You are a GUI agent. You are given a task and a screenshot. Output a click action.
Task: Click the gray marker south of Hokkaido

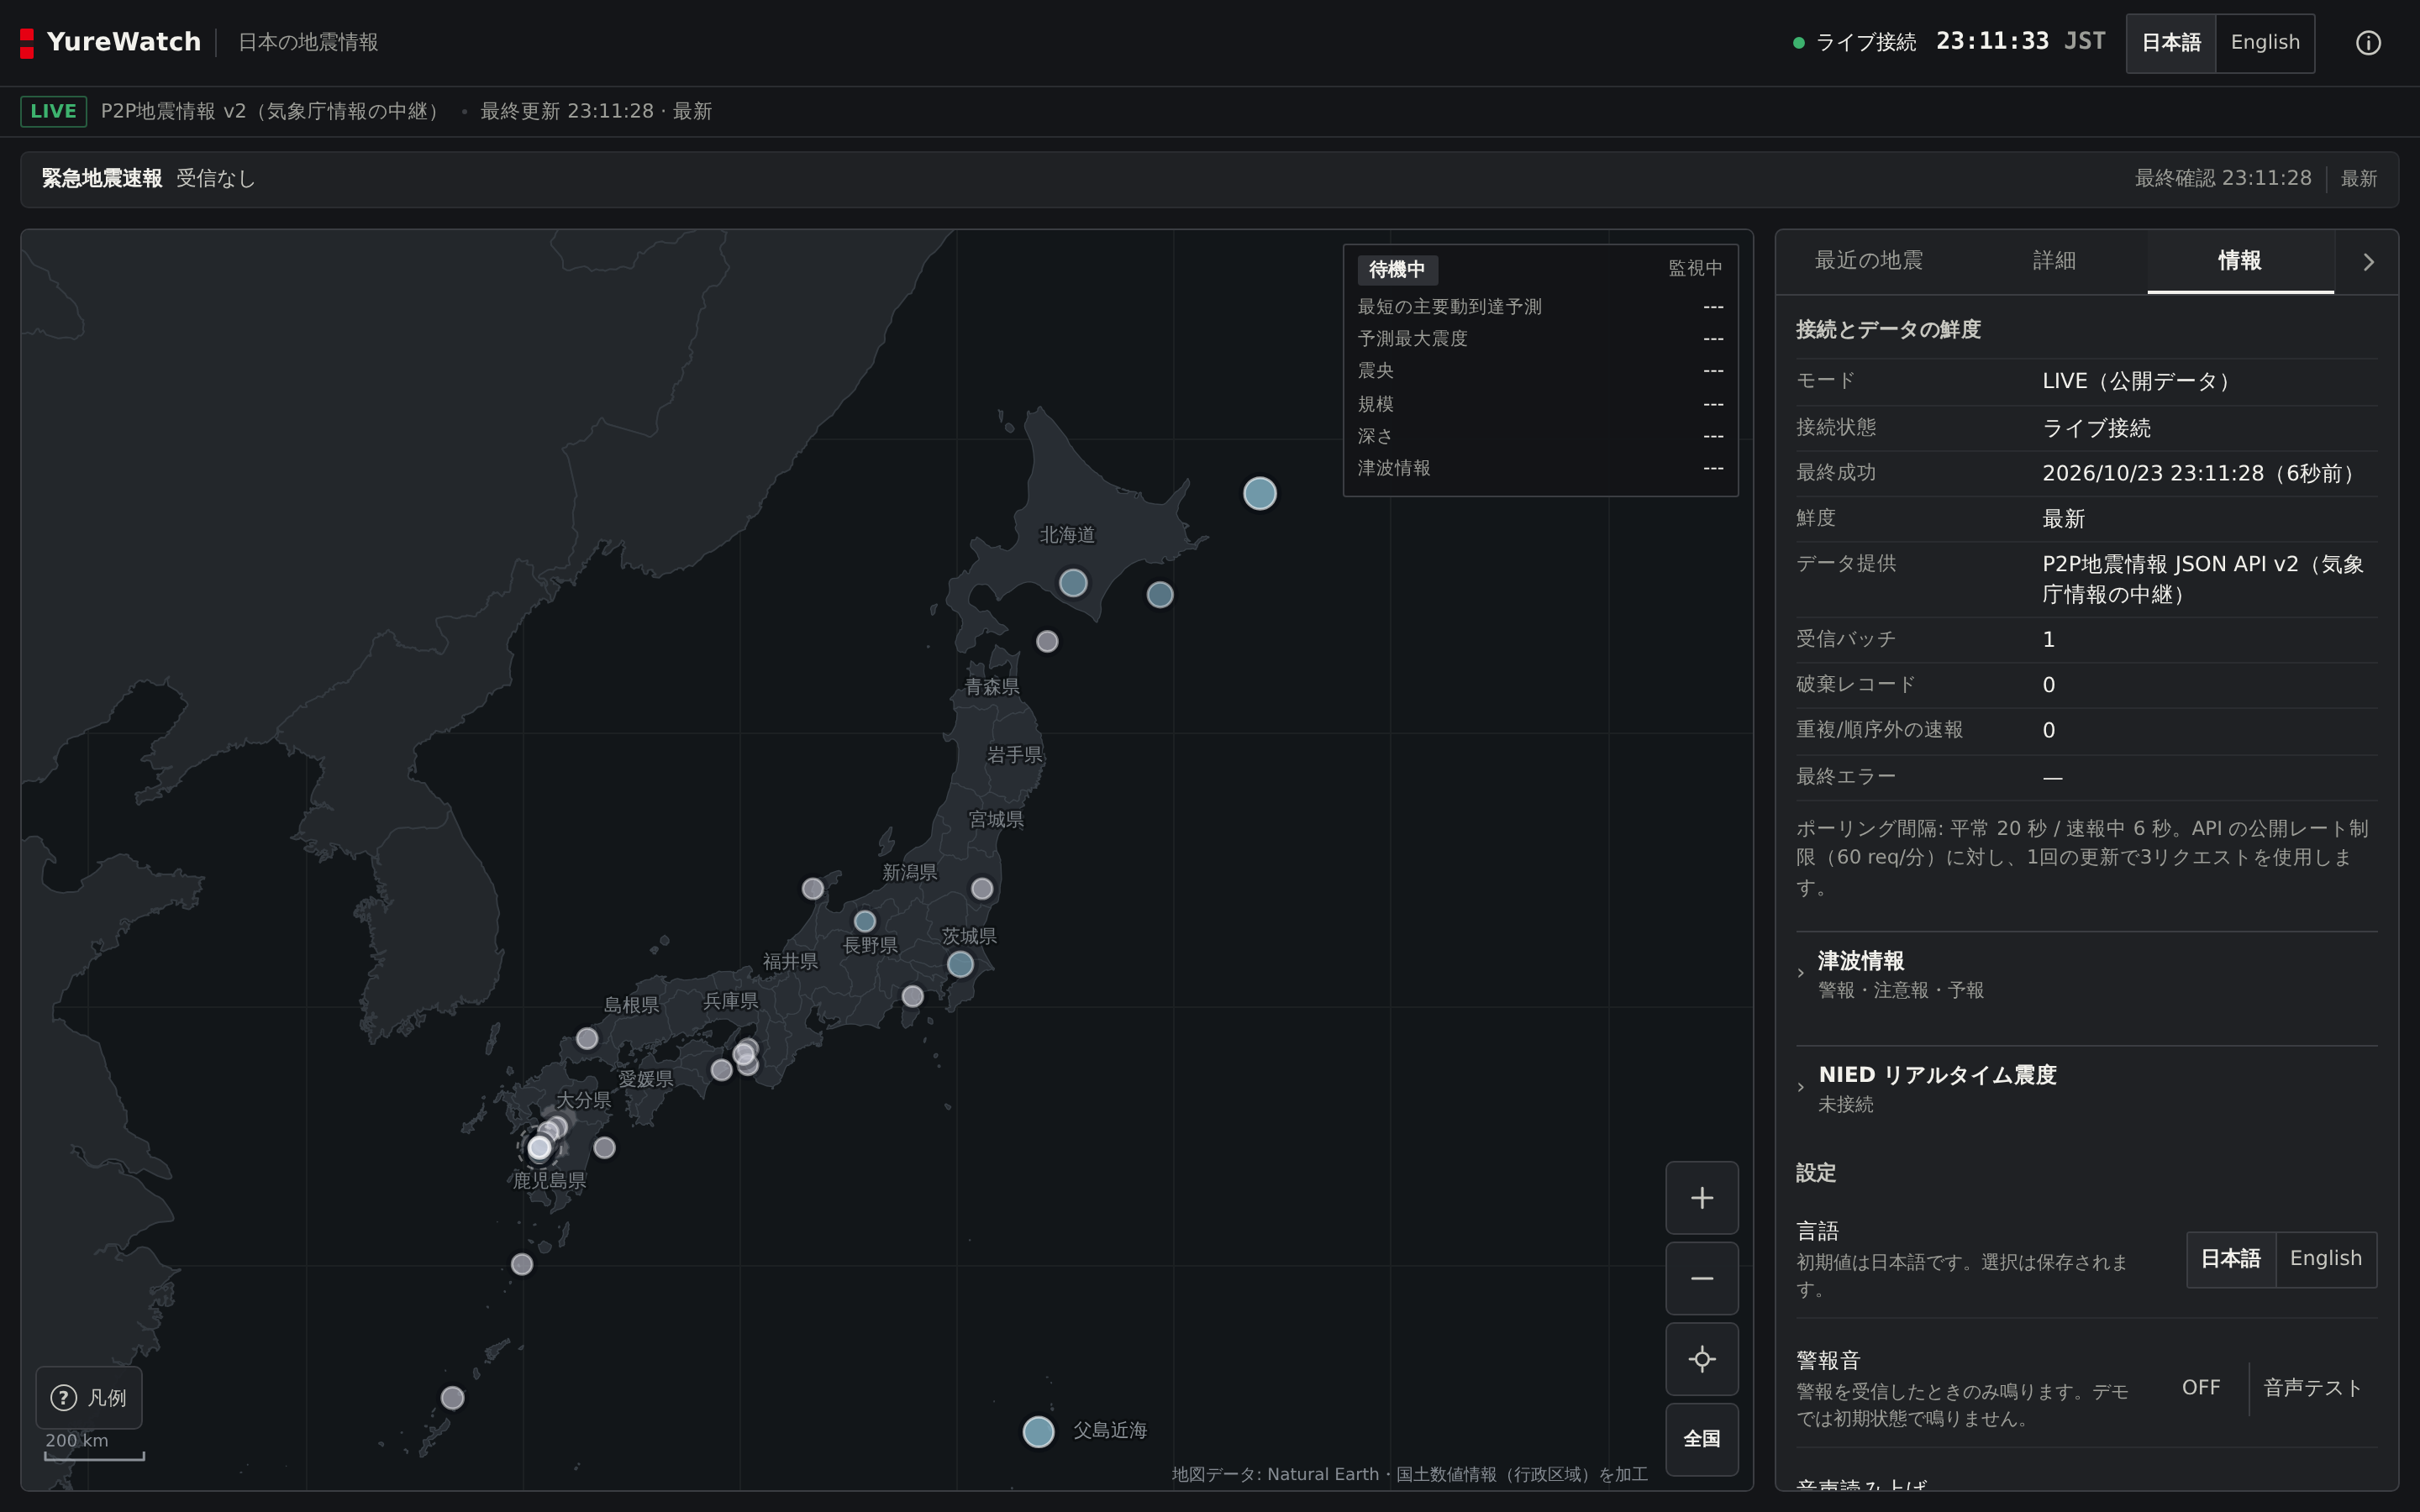[1047, 641]
